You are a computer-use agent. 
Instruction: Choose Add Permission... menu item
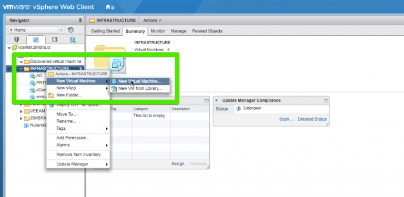[78, 138]
